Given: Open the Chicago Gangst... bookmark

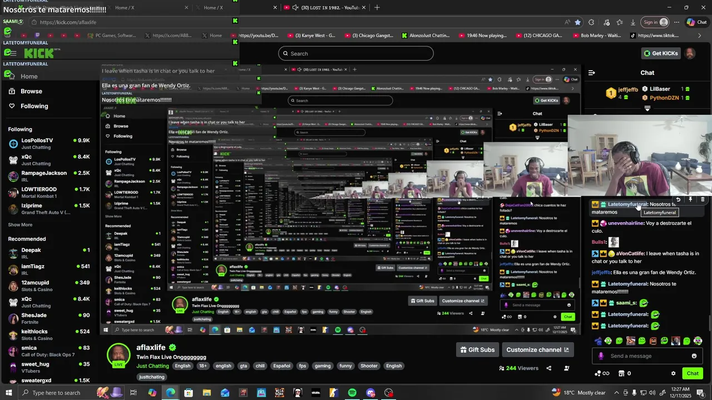Looking at the screenshot, I should coord(368,36).
